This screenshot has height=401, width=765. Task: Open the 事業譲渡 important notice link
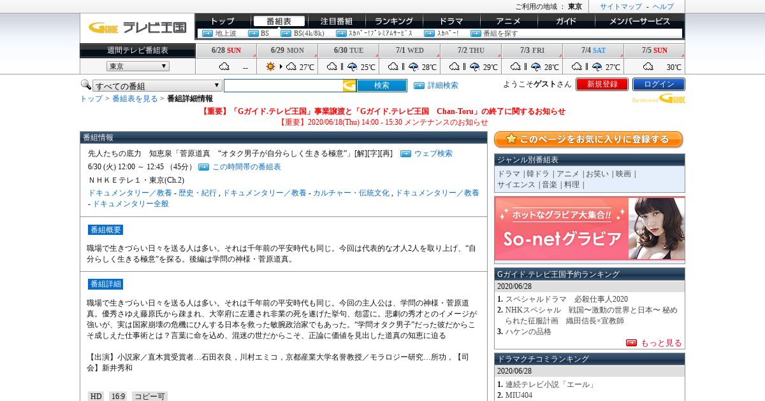click(x=383, y=111)
